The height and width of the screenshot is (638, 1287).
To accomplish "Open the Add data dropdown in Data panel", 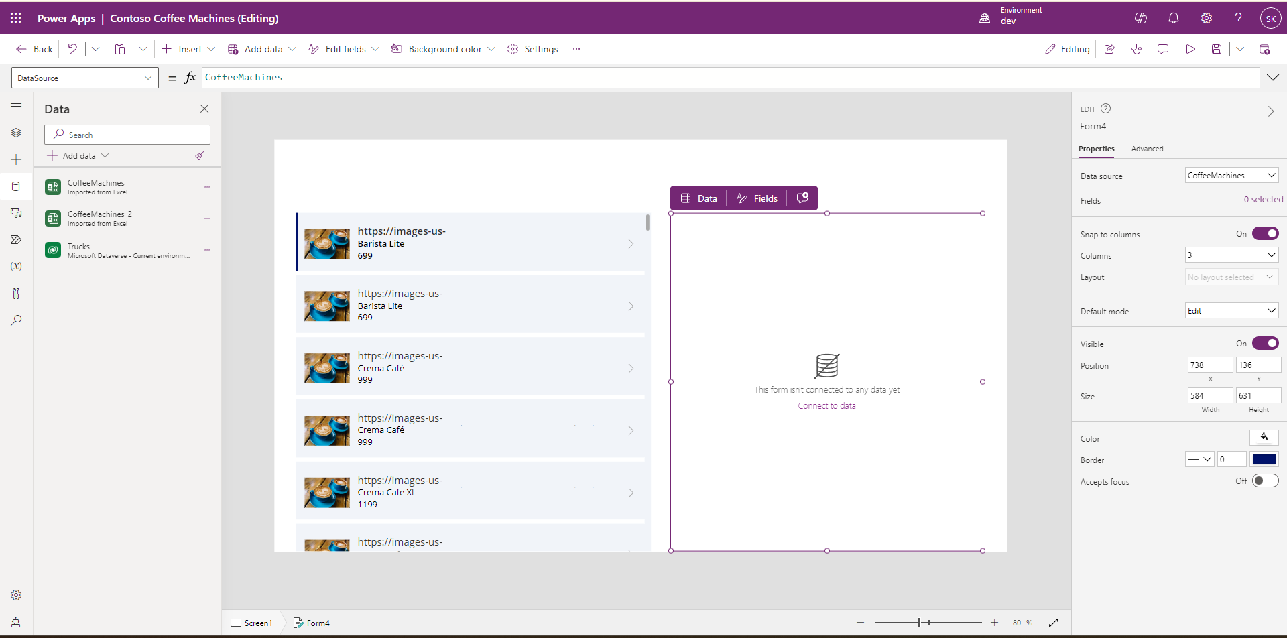I will (78, 155).
